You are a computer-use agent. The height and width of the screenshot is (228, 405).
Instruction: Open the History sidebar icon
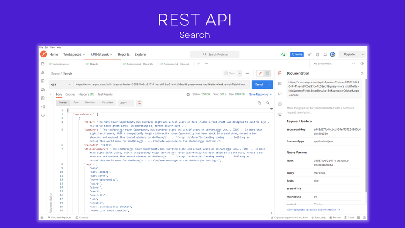coord(43,115)
